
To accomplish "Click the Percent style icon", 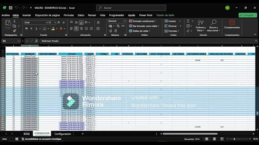I will (x=118, y=26).
